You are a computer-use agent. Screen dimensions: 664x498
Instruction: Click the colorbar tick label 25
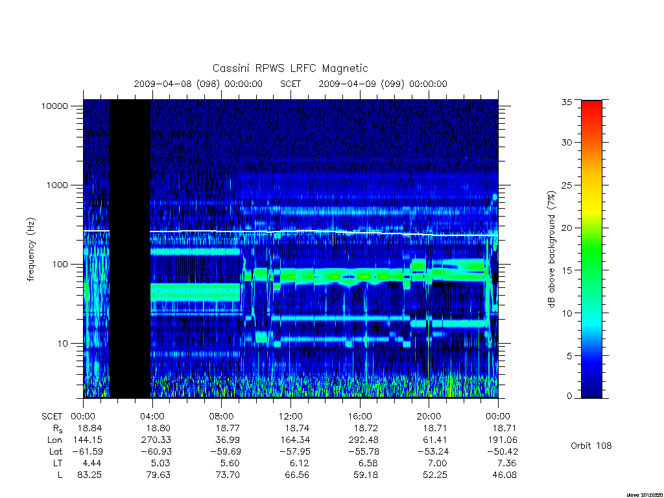pos(566,185)
